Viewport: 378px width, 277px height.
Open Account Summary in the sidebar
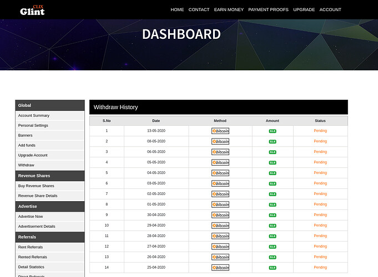(x=34, y=116)
